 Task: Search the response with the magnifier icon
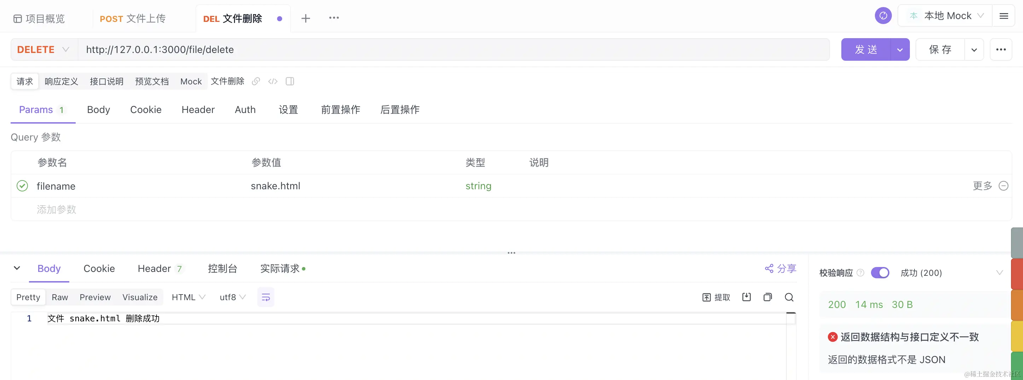click(x=789, y=297)
